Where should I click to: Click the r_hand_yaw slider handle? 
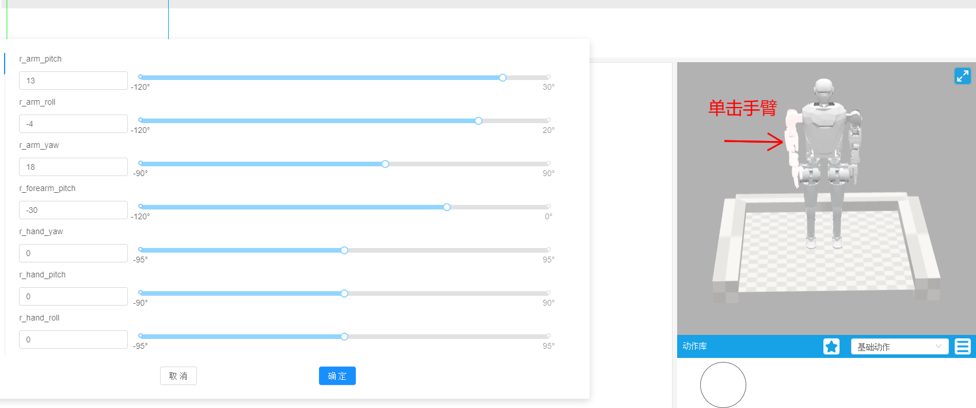pos(344,250)
